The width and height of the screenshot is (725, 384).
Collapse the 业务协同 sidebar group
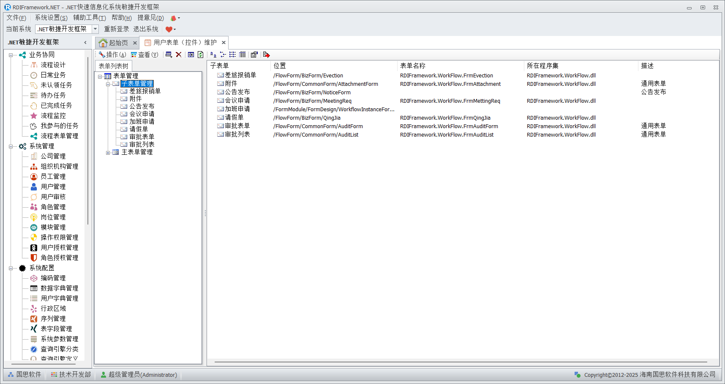point(11,55)
